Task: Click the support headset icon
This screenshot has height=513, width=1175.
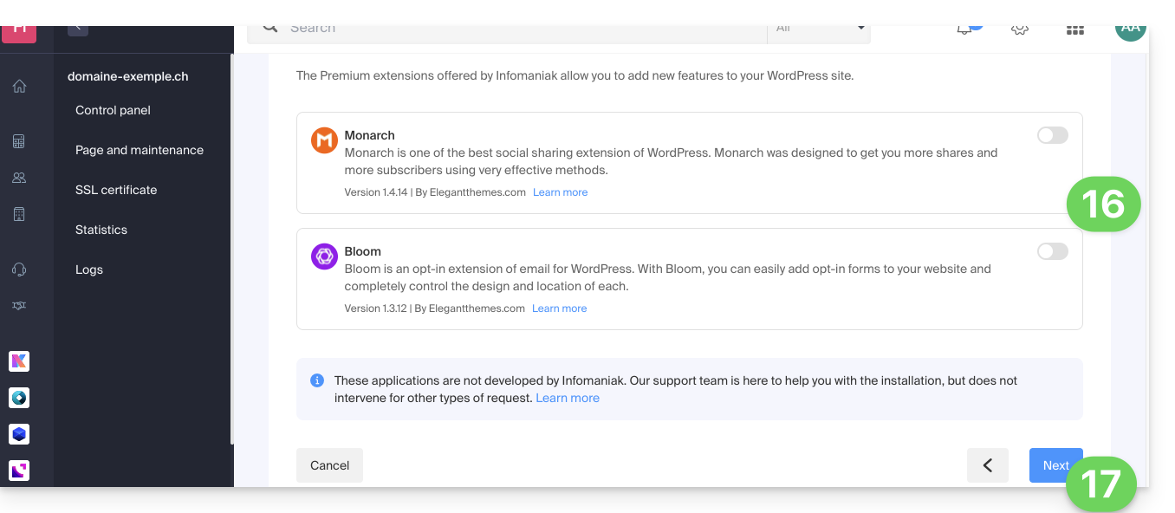Action: [19, 269]
